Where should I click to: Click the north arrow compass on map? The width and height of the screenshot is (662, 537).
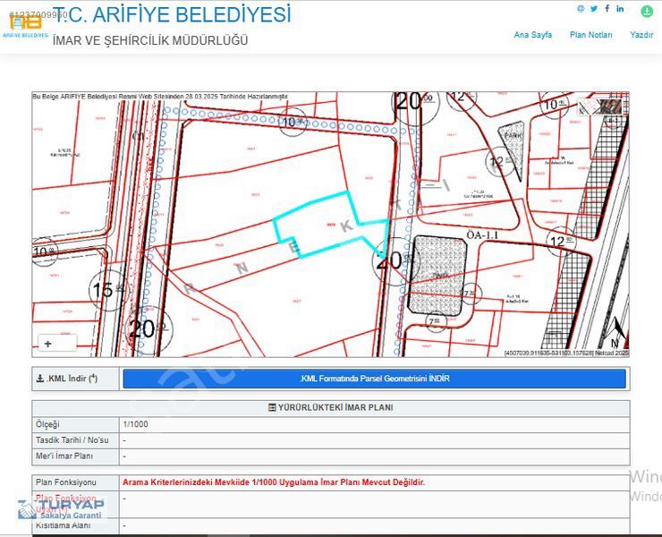click(614, 332)
